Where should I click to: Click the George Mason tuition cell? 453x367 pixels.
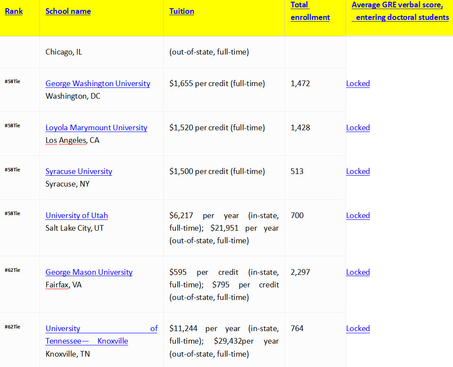pos(224,285)
